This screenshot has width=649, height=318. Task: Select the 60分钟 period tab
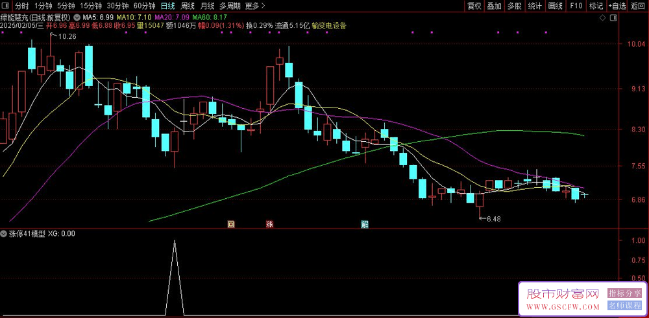[x=145, y=6]
